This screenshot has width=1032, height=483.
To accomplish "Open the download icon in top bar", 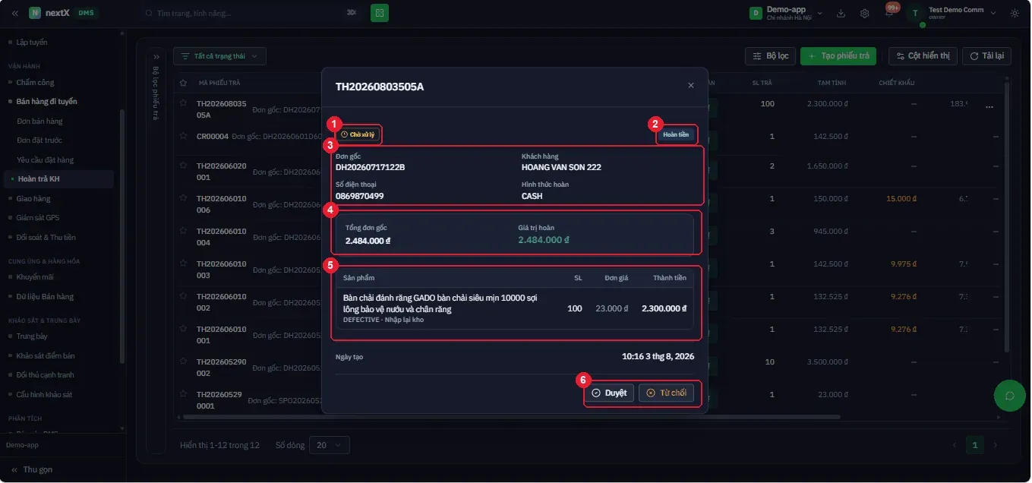I will click(841, 13).
